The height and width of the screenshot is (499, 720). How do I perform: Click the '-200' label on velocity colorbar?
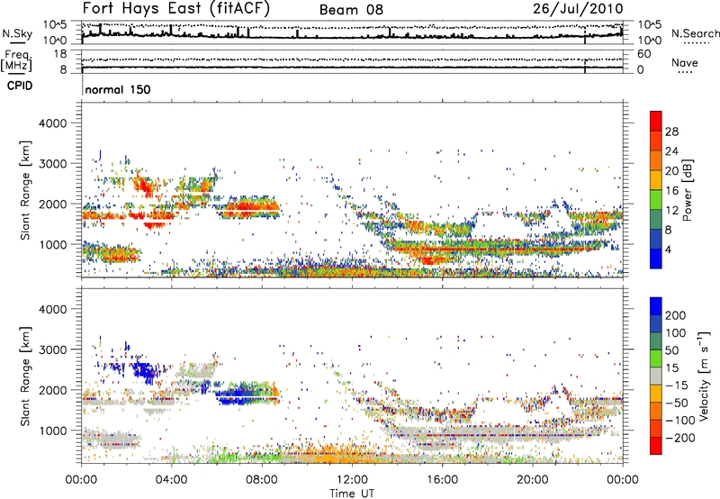[679, 438]
